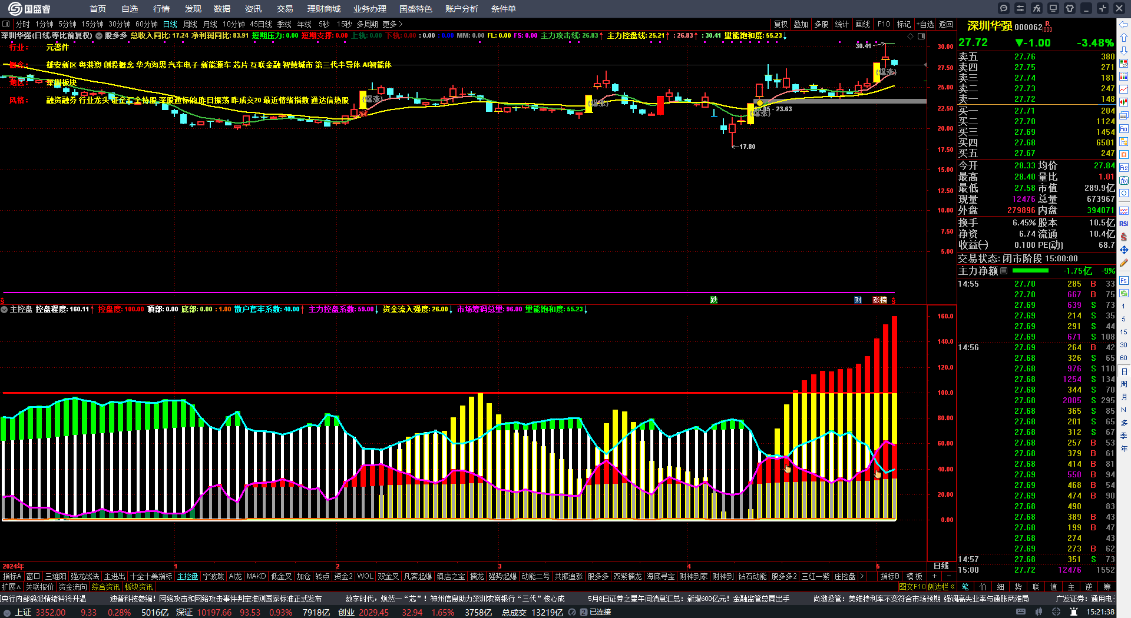Click the window icon left of 分时
1131x618 pixels.
pos(6,24)
